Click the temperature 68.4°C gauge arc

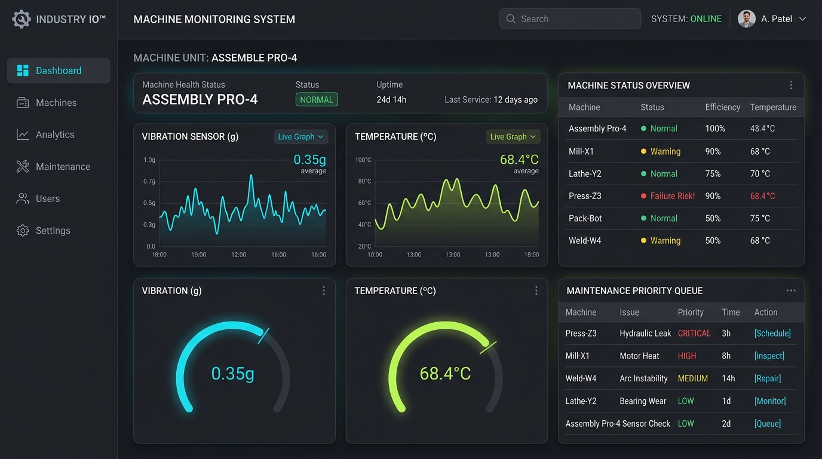click(x=446, y=366)
